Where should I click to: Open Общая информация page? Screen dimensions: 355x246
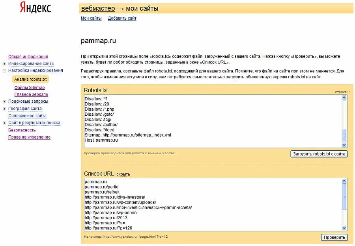click(x=28, y=57)
